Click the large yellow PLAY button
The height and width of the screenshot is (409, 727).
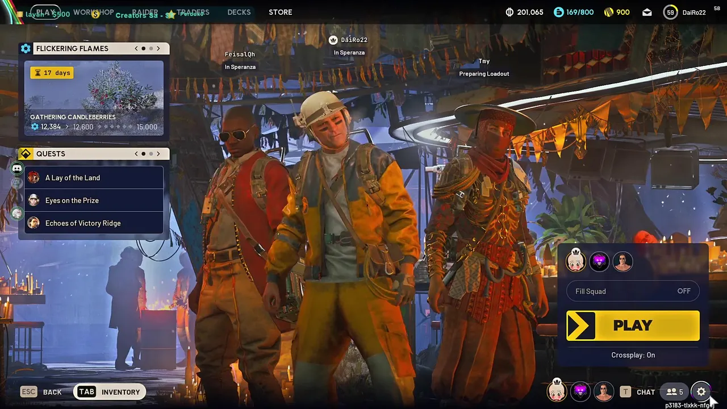point(633,325)
